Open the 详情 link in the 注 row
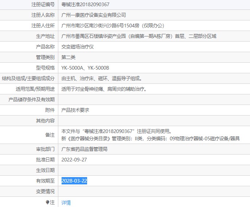This screenshot has width=250, height=207. 66,203
